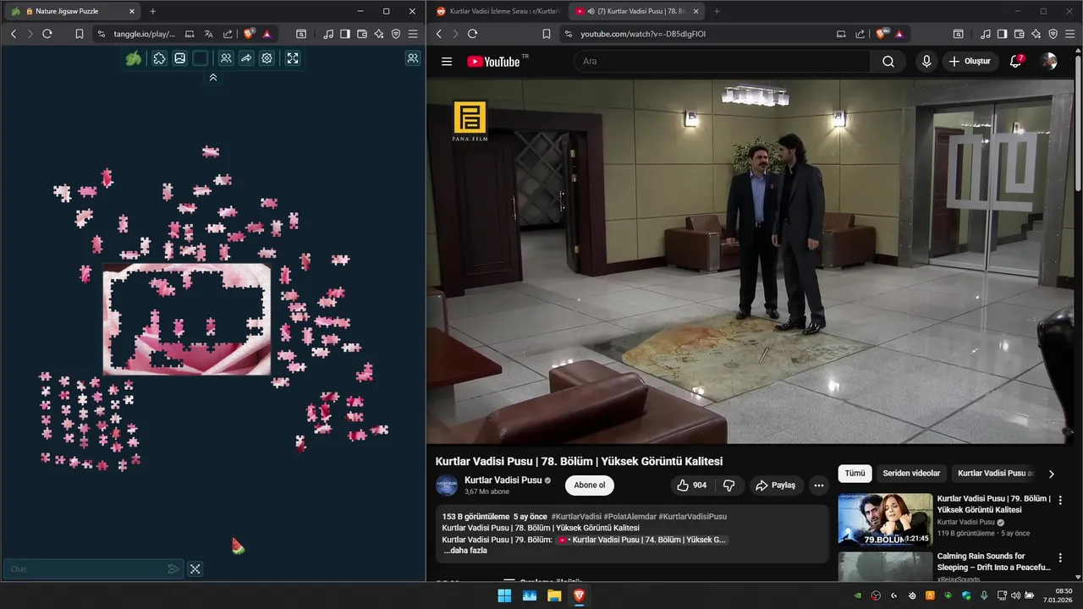This screenshot has width=1083, height=609.
Task: Click translate icon in Tanggle address bar
Action: pyautogui.click(x=208, y=34)
